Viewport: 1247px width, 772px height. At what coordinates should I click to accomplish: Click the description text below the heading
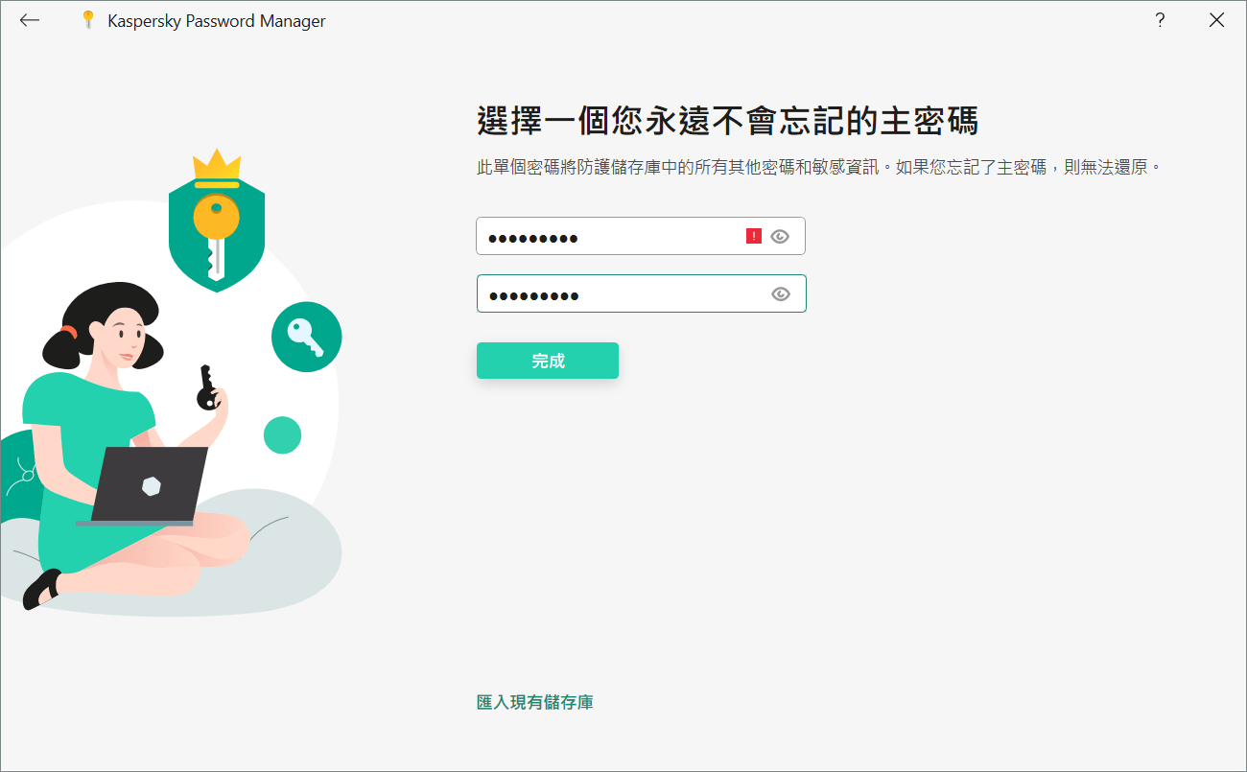[x=819, y=167]
